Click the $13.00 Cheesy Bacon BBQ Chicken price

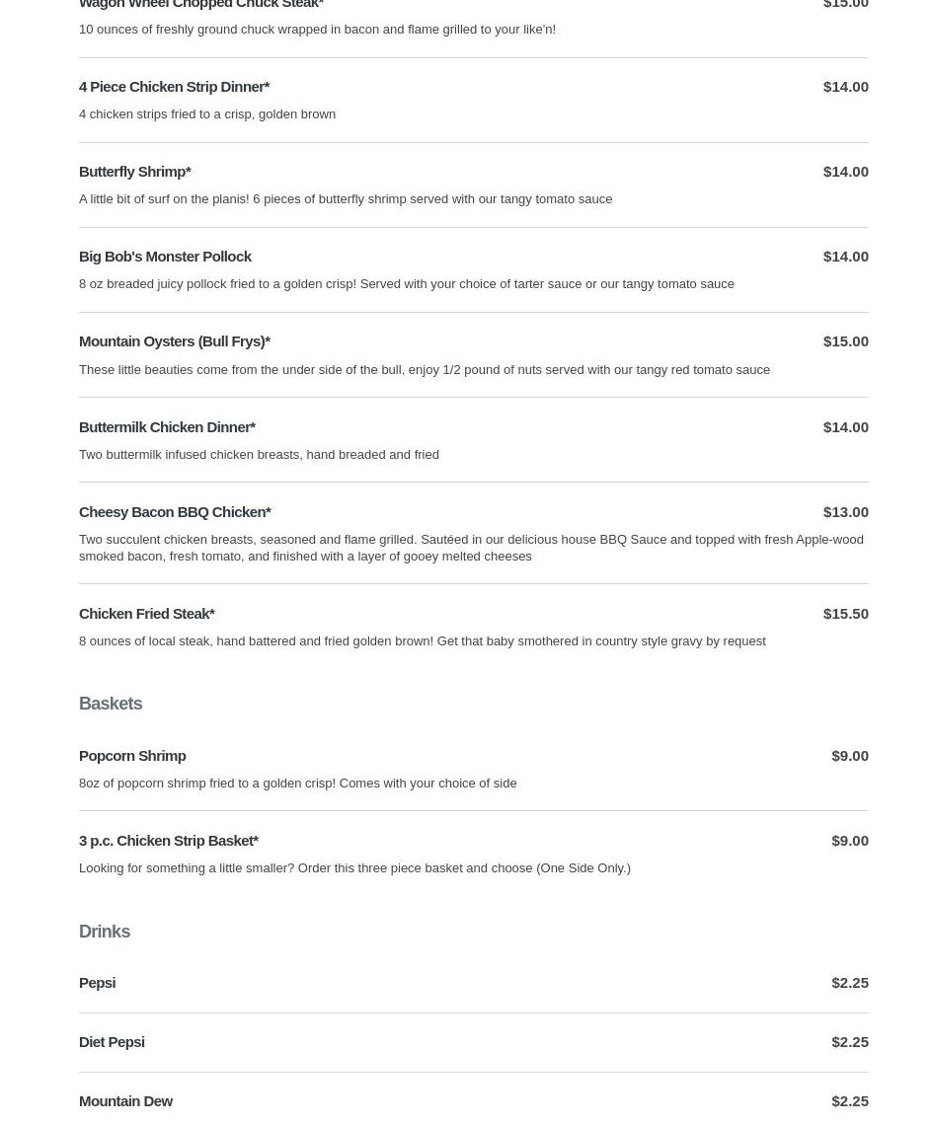(x=845, y=512)
